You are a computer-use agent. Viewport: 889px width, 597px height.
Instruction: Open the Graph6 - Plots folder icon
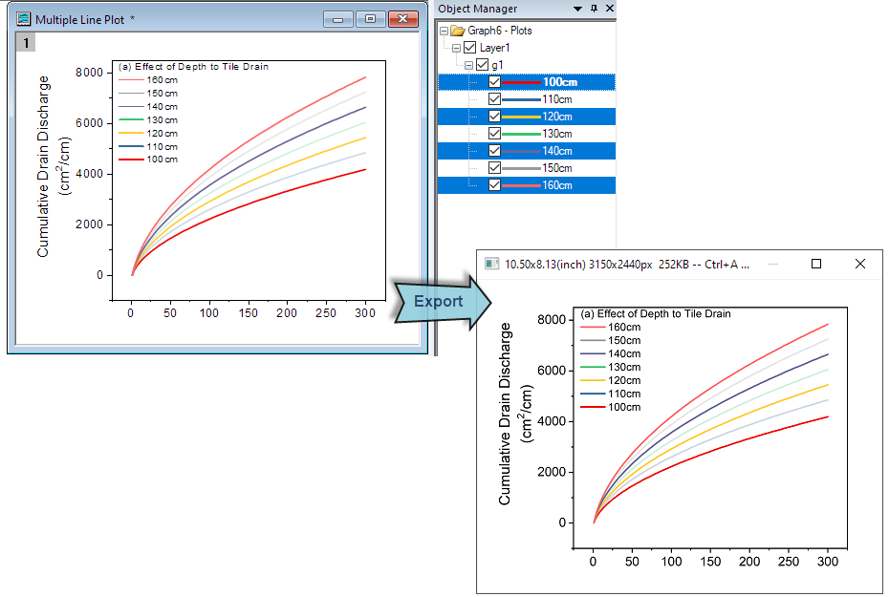pyautogui.click(x=459, y=30)
